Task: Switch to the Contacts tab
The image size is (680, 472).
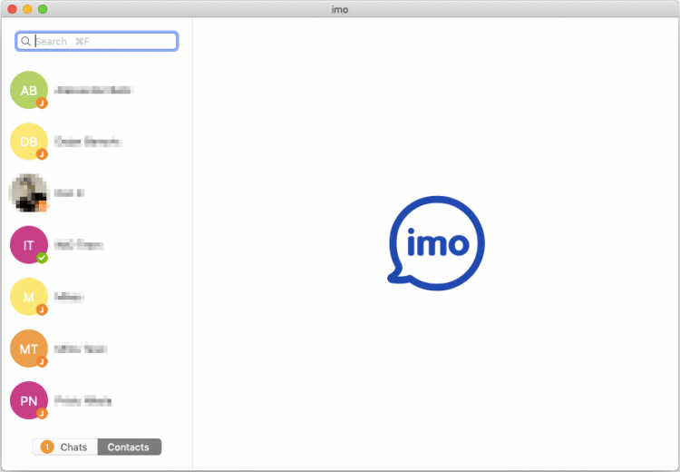Action: tap(130, 447)
